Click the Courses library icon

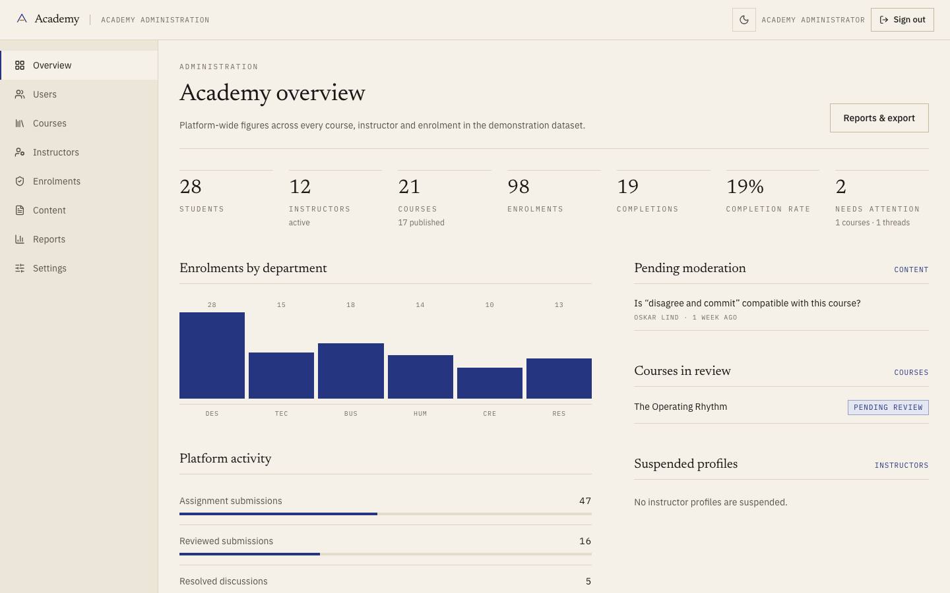pos(20,123)
